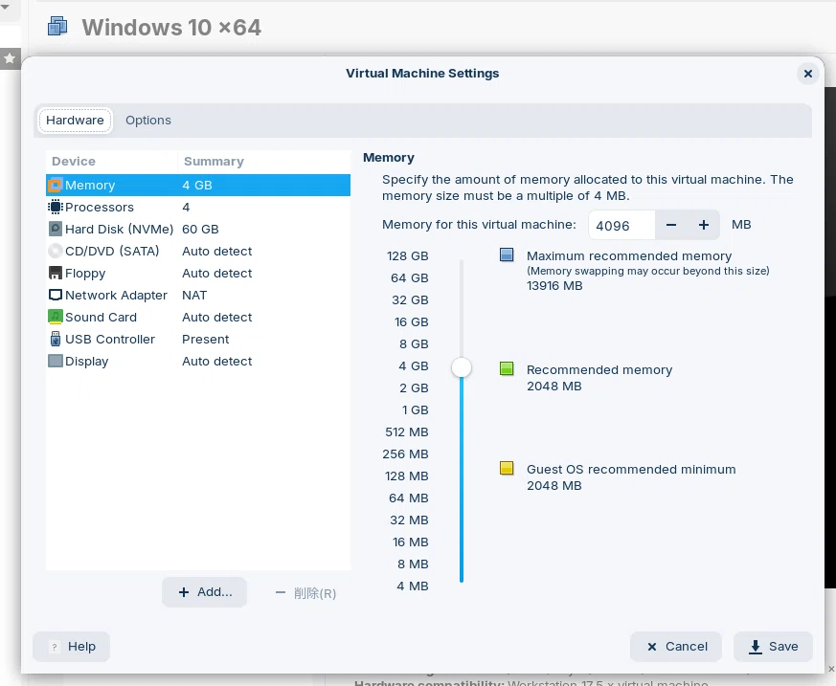Click the Windows 10 x64 VM icon
The width and height of the screenshot is (836, 686).
[x=57, y=26]
